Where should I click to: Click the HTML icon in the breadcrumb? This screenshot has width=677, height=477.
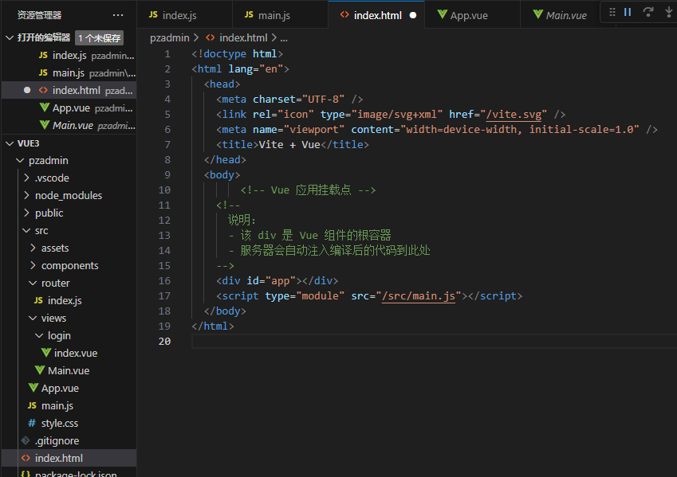coord(211,38)
